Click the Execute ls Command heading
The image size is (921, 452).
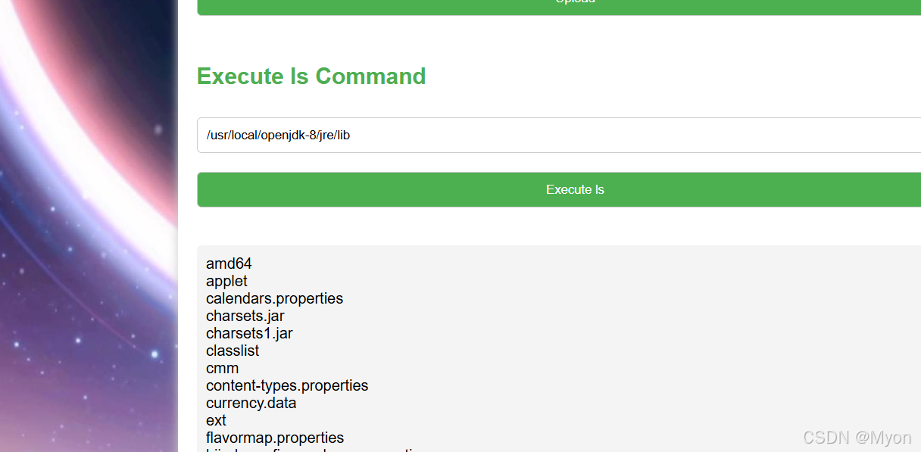click(311, 76)
